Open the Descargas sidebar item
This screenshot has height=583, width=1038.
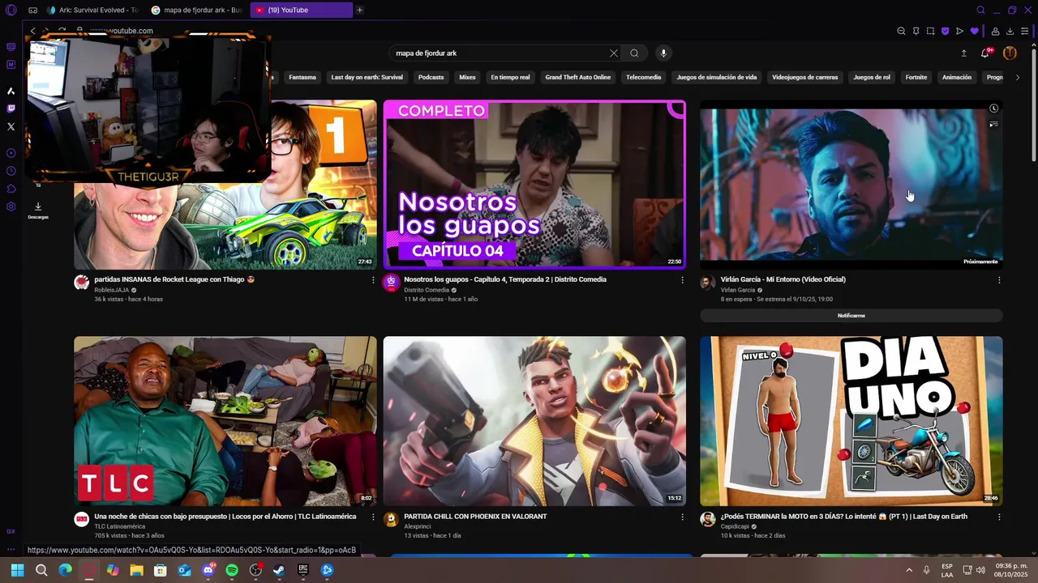tap(38, 211)
